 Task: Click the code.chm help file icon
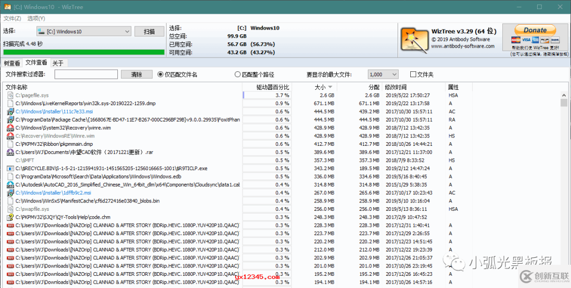pos(10,217)
